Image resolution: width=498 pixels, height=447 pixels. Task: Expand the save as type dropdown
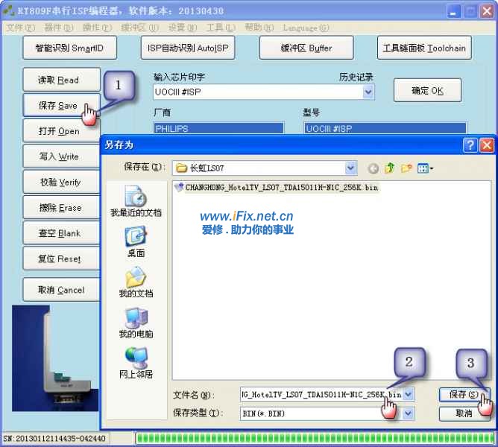(409, 413)
